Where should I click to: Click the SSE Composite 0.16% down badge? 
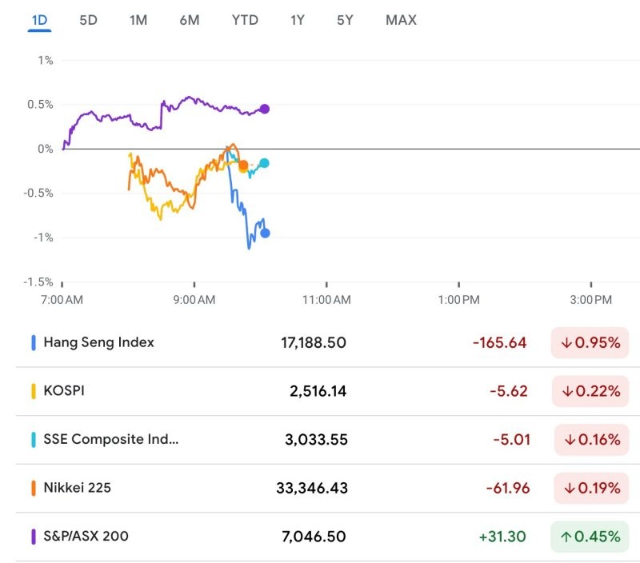pyautogui.click(x=591, y=440)
